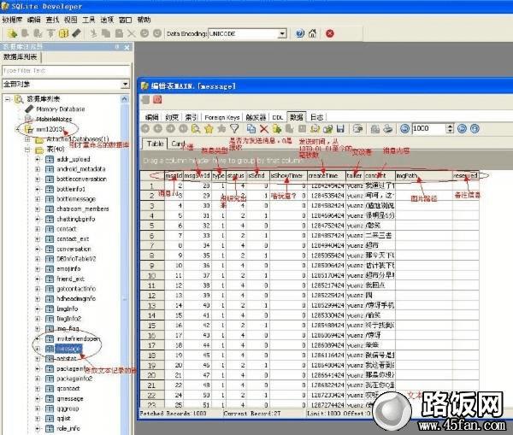
Task: Expand the Attached Databases(1) node
Action: click(27, 139)
